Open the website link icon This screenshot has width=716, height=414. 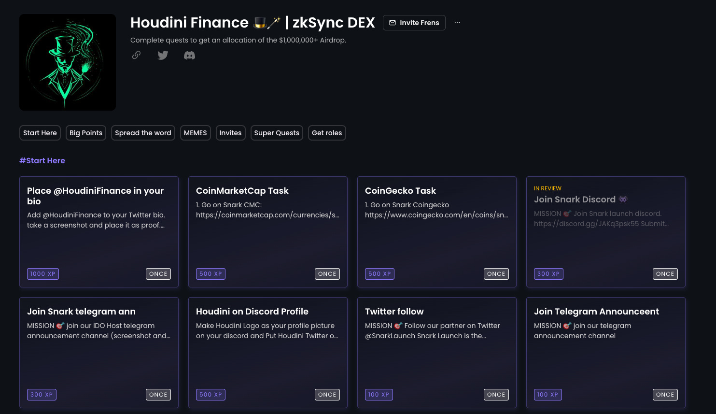[137, 55]
